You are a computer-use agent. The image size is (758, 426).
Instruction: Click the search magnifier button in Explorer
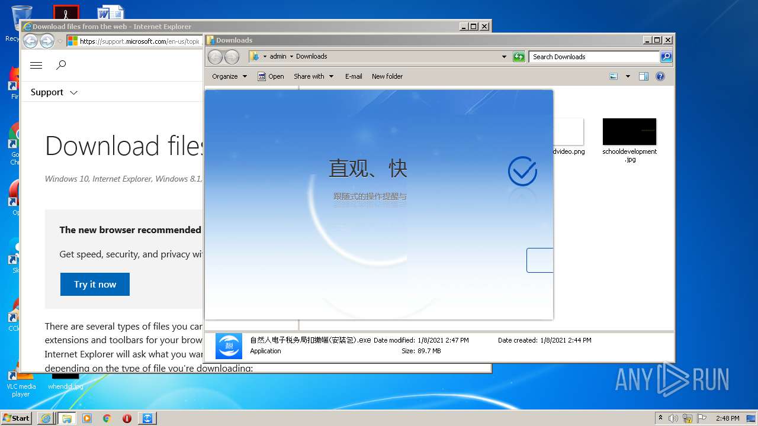666,57
